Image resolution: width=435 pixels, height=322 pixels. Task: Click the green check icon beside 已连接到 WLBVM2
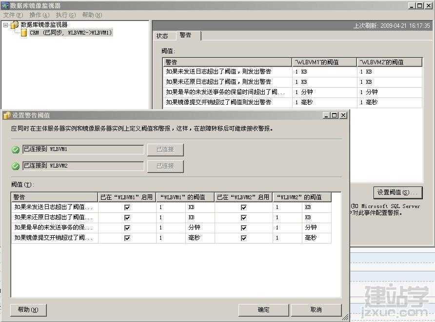[16, 166]
